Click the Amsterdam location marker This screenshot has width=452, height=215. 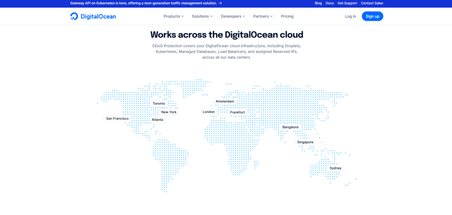(x=225, y=102)
